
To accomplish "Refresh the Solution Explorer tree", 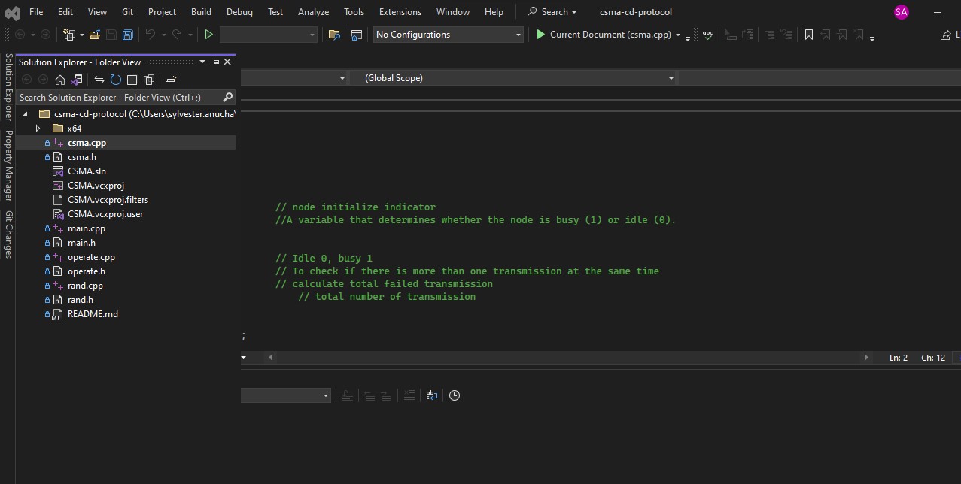I will pos(115,79).
